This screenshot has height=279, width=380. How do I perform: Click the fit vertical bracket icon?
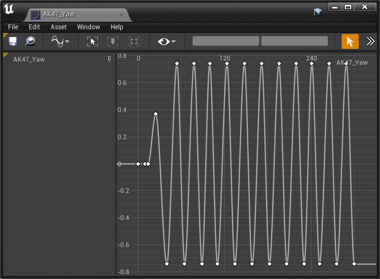[113, 41]
